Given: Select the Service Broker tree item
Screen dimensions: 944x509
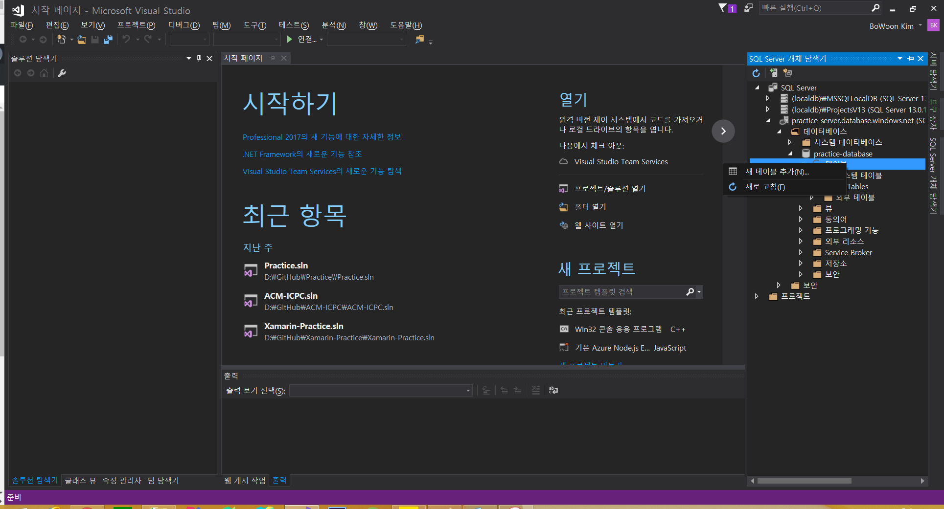Looking at the screenshot, I should tap(848, 252).
